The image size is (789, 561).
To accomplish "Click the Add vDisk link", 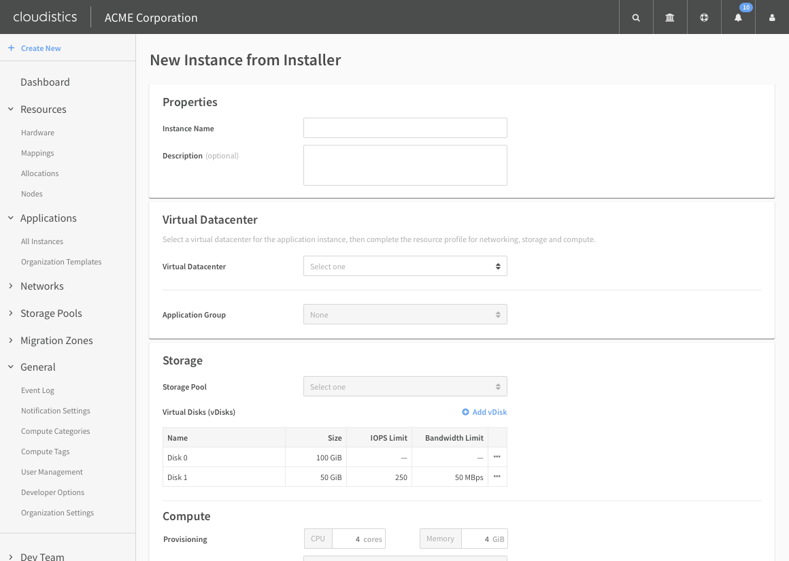I will [x=490, y=412].
